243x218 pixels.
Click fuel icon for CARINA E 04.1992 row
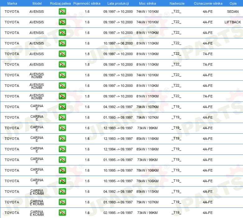tap(62, 107)
